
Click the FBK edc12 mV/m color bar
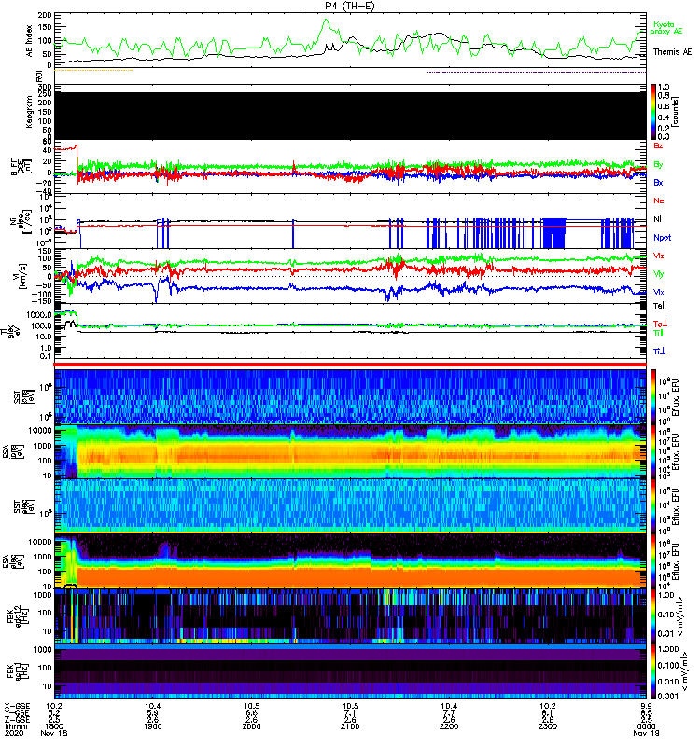[x=653, y=616]
